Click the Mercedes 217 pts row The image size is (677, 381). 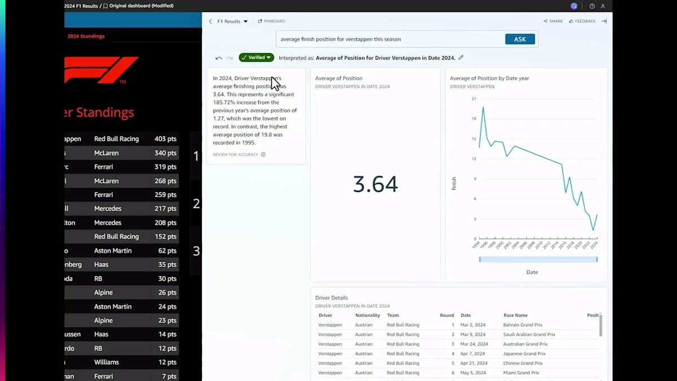(x=122, y=209)
